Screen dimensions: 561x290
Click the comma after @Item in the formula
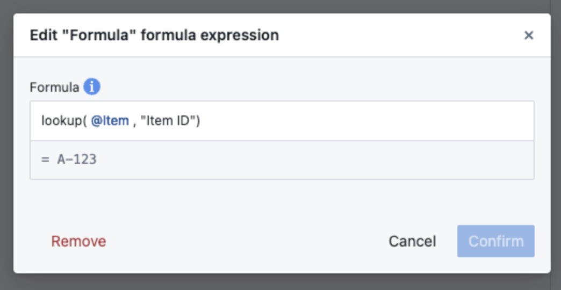134,122
